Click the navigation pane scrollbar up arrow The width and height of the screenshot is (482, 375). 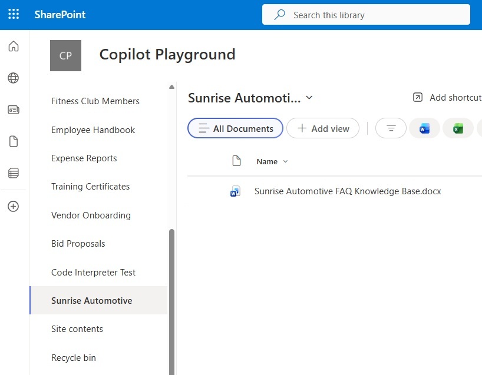(171, 87)
